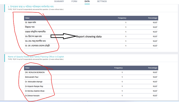Select the Dr Kripesh Ranjan Ray row
This screenshot has height=102, width=179.
coord(91,87)
